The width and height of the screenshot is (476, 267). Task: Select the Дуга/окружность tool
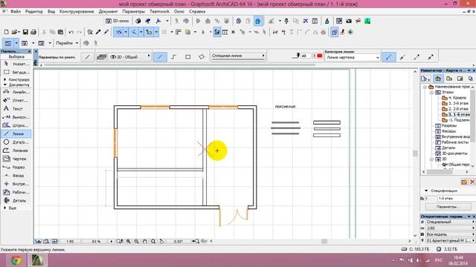tap(16, 142)
